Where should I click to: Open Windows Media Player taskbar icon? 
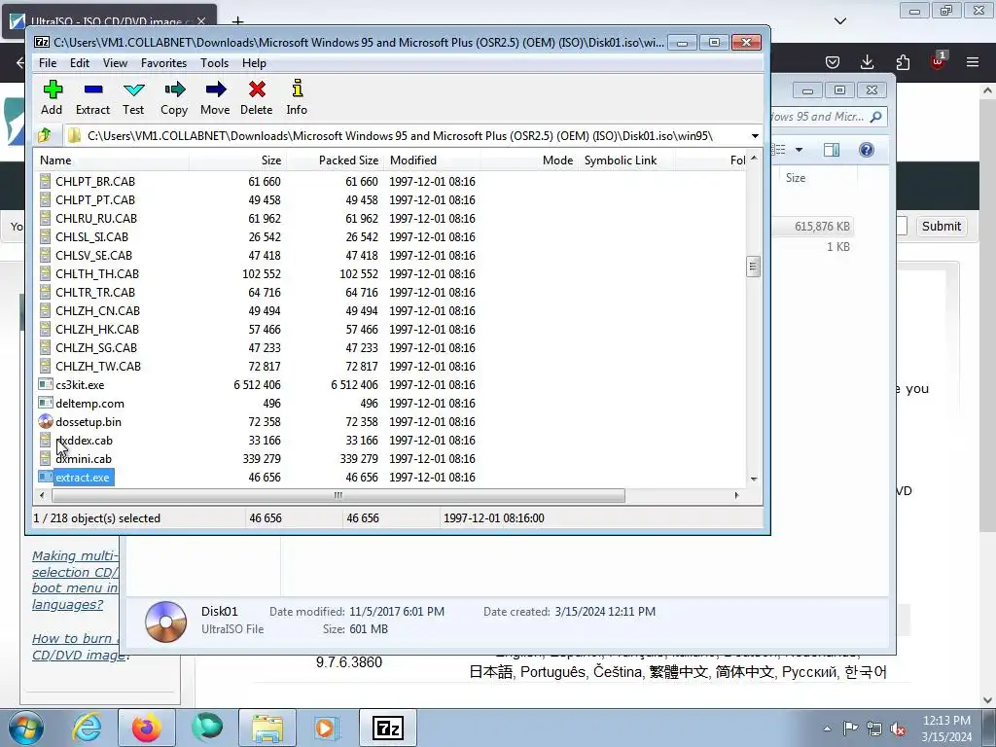[326, 728]
